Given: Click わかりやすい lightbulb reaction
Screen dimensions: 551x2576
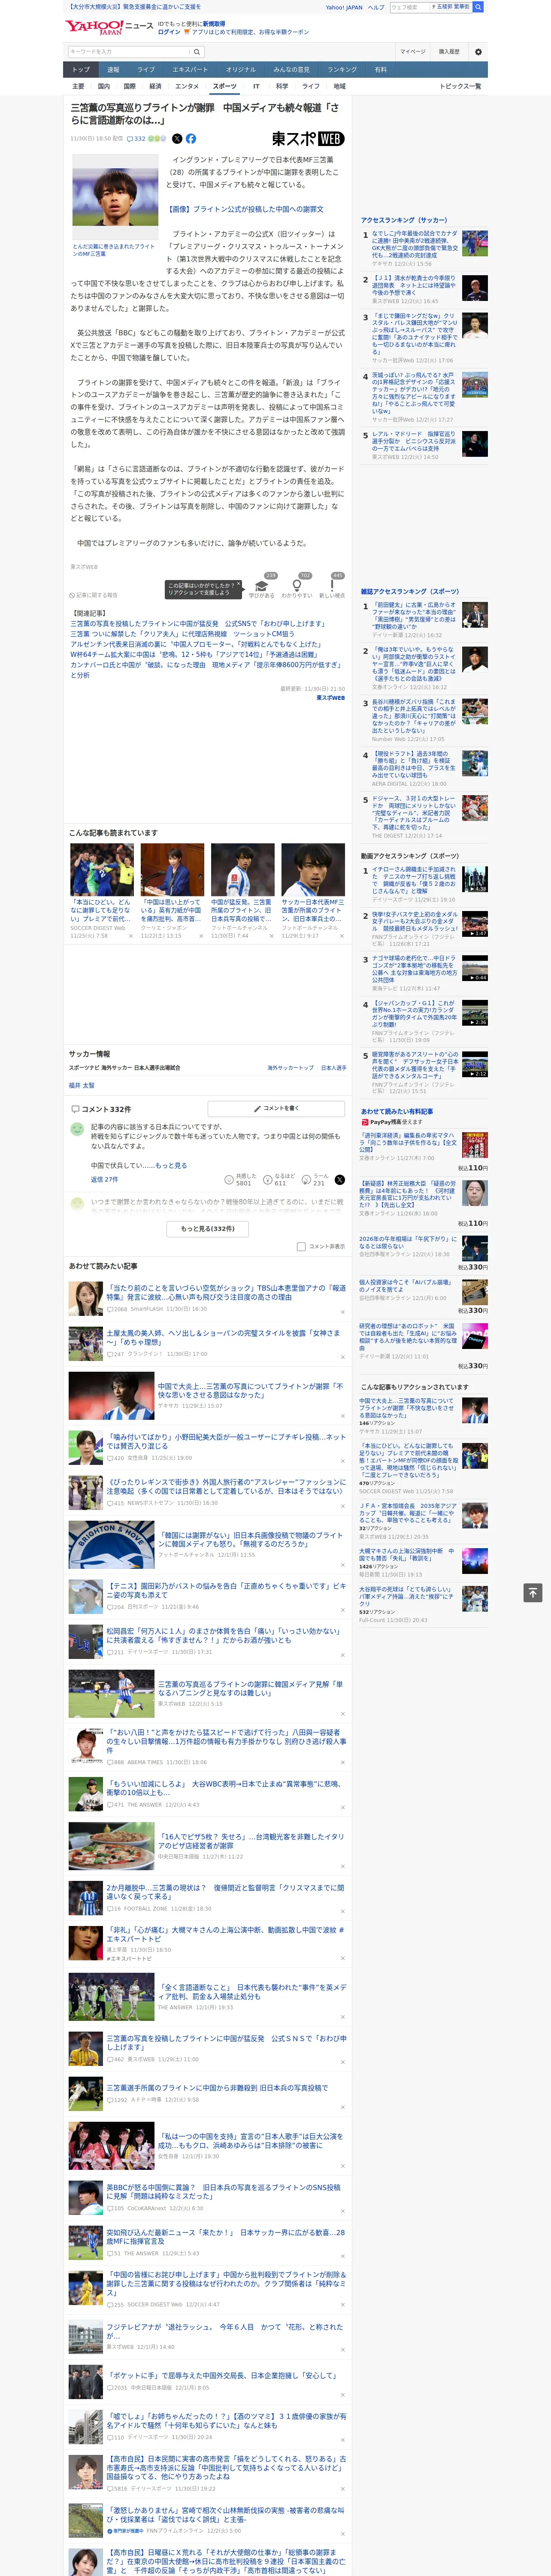Looking at the screenshot, I should (x=296, y=587).
